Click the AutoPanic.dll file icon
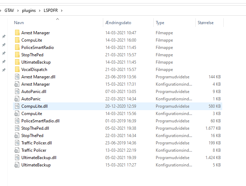 click(x=17, y=92)
